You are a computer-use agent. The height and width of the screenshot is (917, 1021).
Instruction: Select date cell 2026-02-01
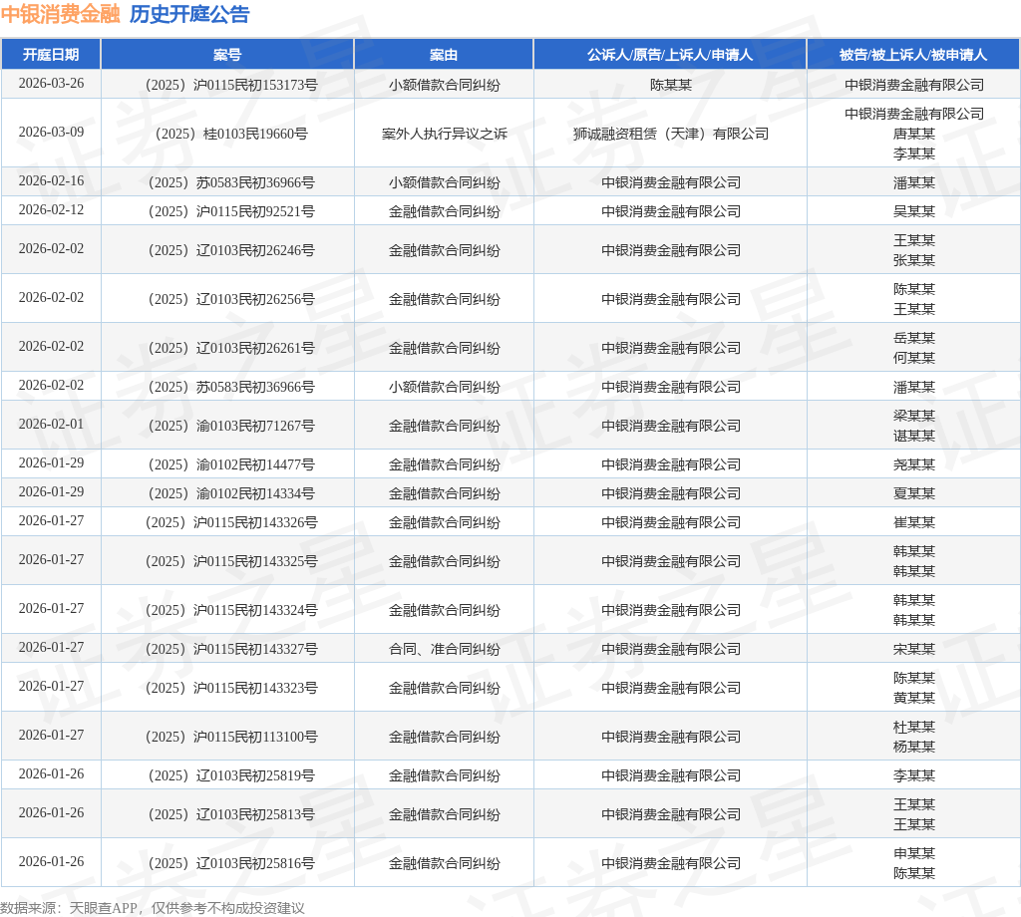[51, 425]
